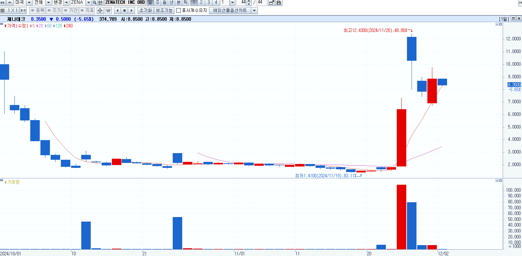Click the total candle count field
Image resolution: width=522 pixels, height=256 pixels.
coord(262,2)
